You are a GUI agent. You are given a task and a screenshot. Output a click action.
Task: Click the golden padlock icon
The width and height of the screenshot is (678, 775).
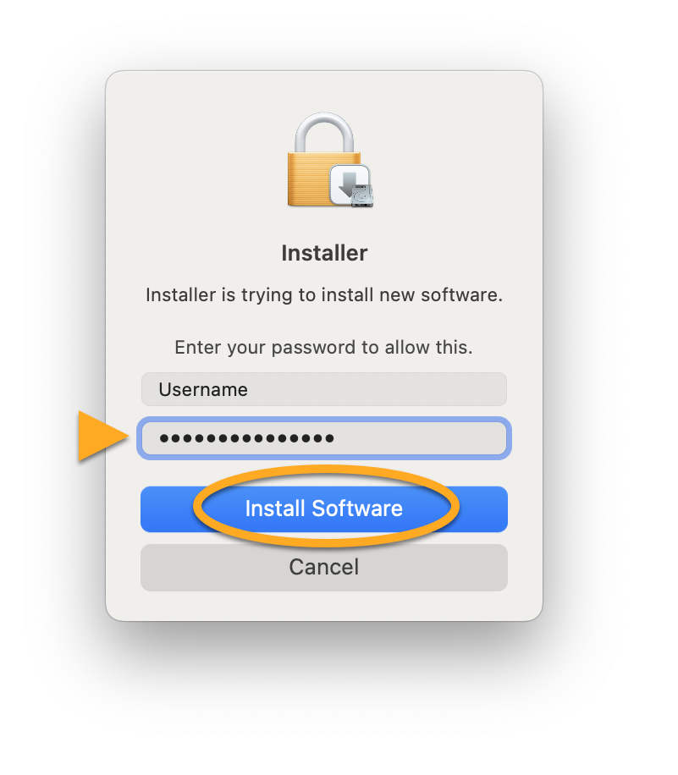click(323, 159)
